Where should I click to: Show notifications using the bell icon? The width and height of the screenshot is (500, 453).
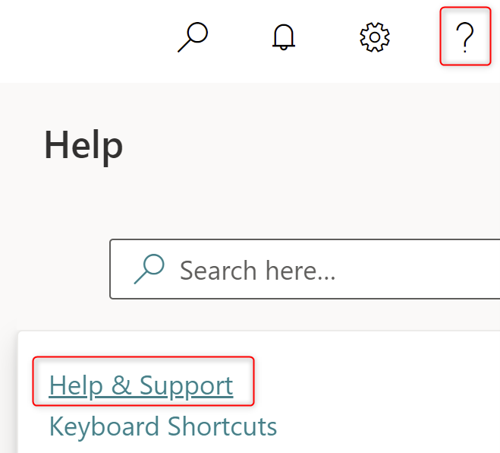point(283,36)
